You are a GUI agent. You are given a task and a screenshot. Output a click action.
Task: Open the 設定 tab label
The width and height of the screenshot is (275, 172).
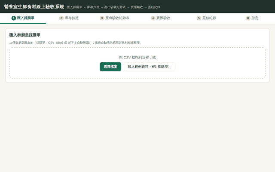(x=255, y=18)
